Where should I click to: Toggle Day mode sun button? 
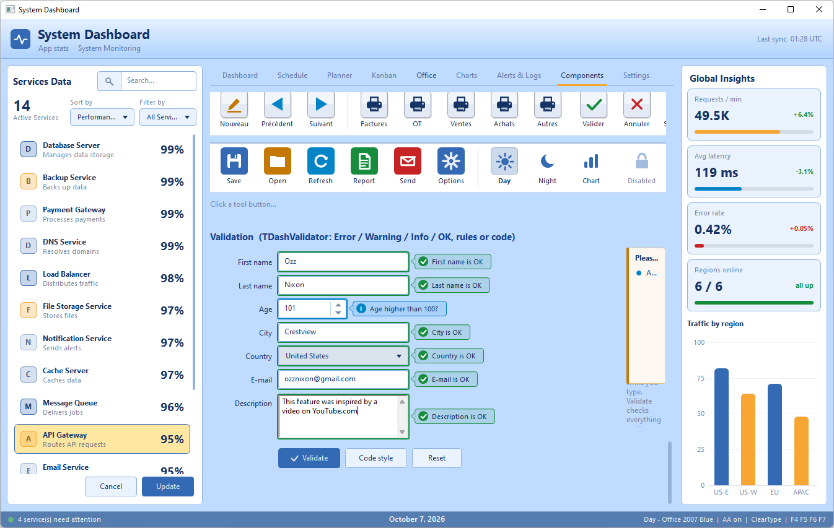(x=504, y=161)
